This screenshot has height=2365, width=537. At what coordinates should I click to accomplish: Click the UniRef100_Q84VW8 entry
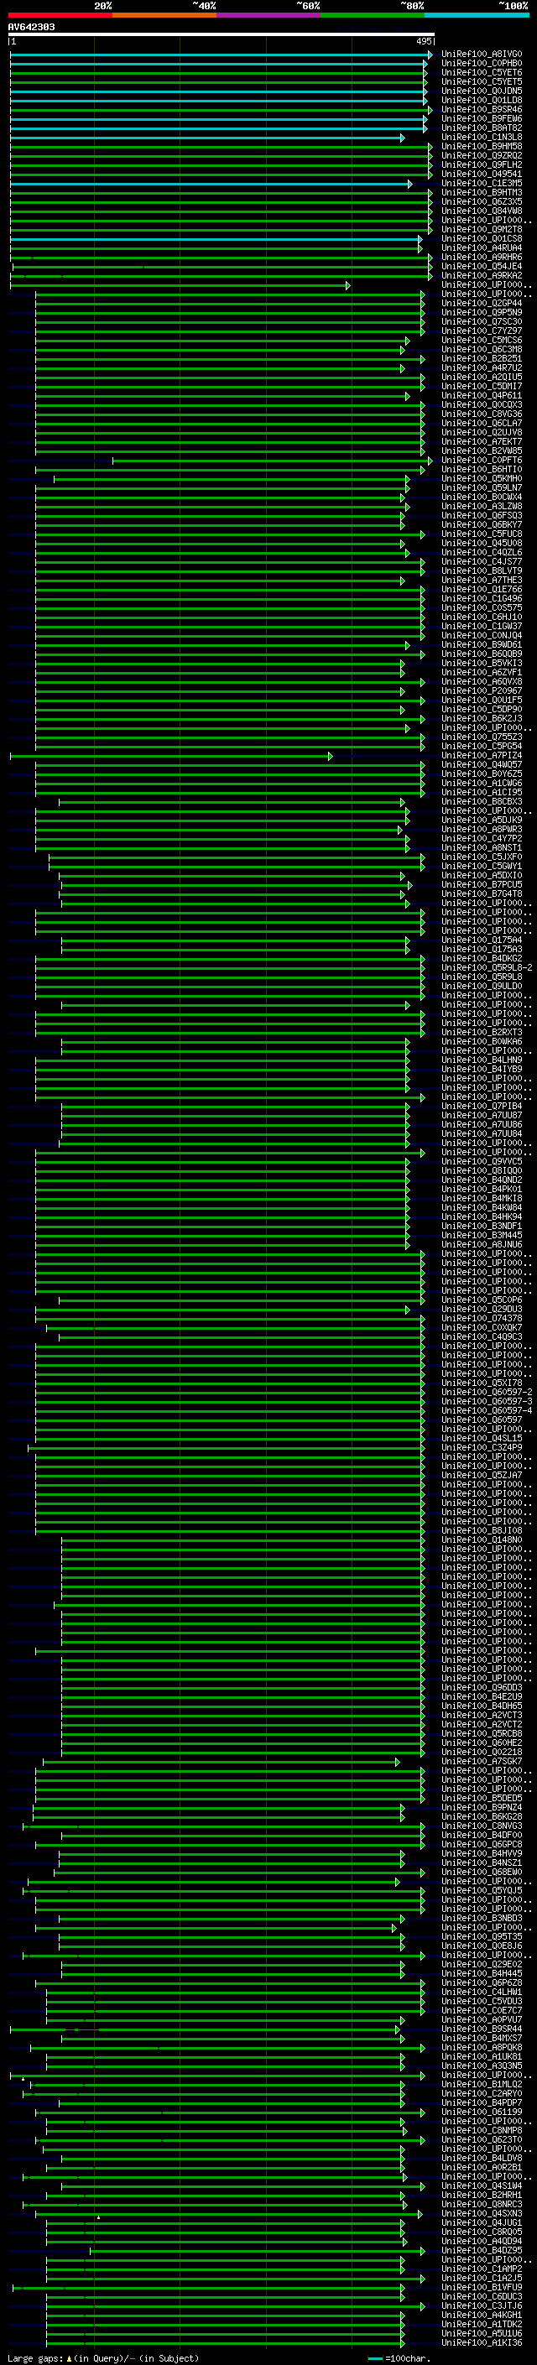point(482,211)
